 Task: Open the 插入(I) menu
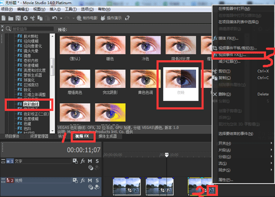(55, 9)
